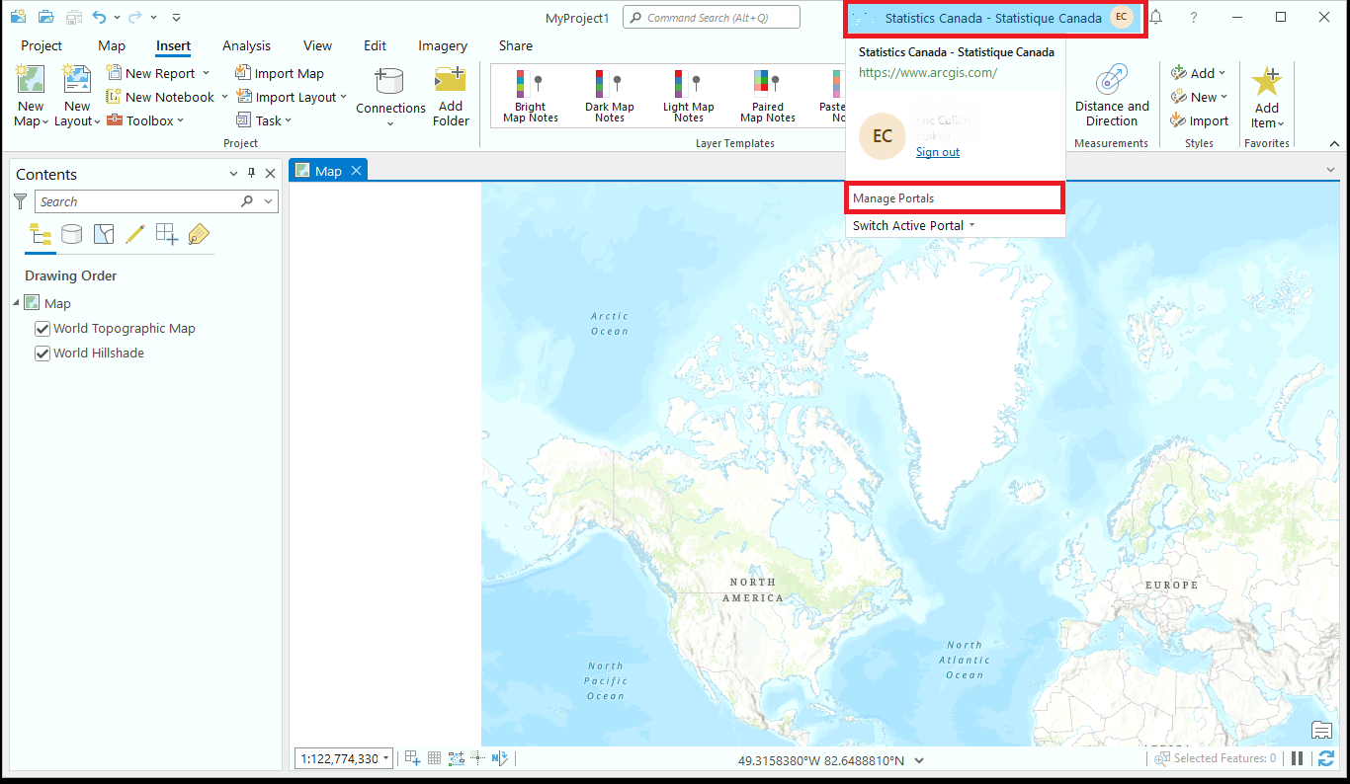This screenshot has width=1350, height=784.
Task: Toggle World Hillshade layer checkbox
Action: point(42,353)
